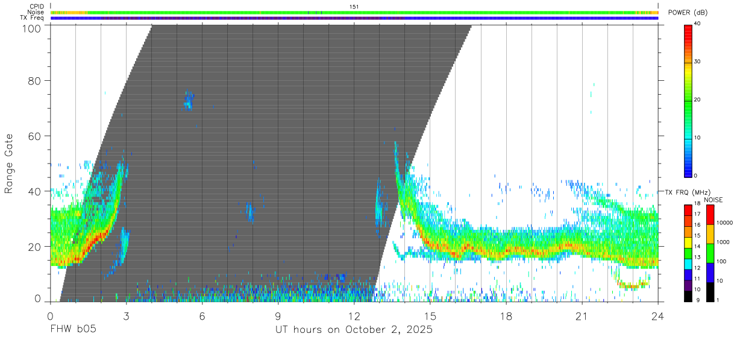Click the UT hour tick label 21
Image resolution: width=740 pixels, height=342 pixels.
tap(582, 315)
